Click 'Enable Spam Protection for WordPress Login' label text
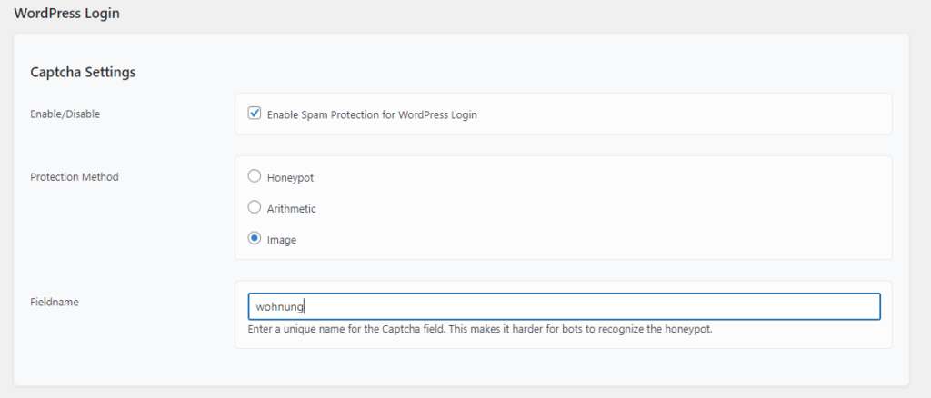931x398 pixels. pos(372,115)
